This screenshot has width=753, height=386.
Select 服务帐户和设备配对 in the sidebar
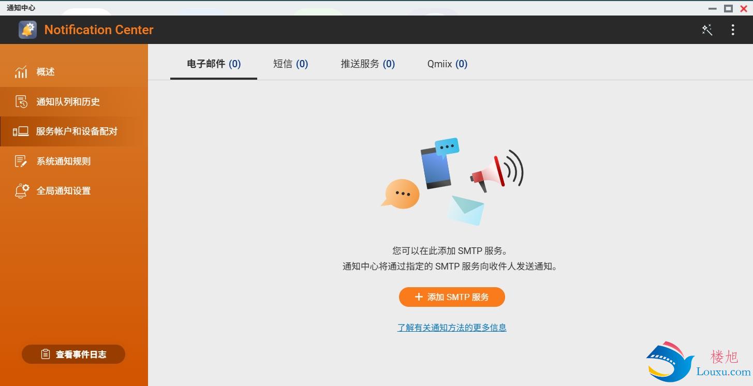coord(74,131)
